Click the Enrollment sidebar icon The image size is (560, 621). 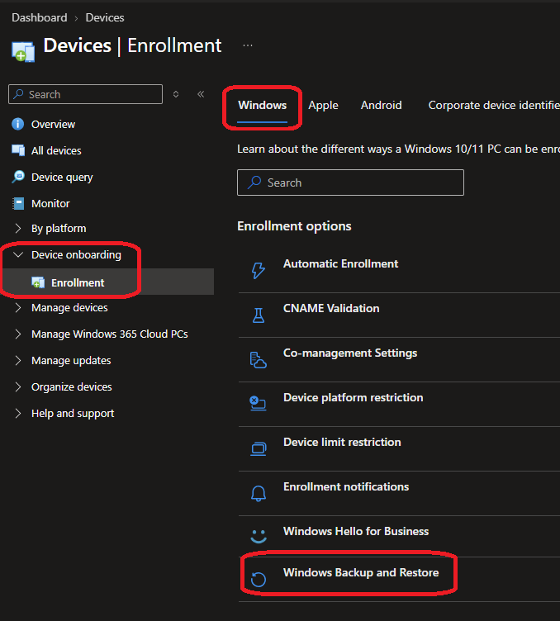coord(38,282)
